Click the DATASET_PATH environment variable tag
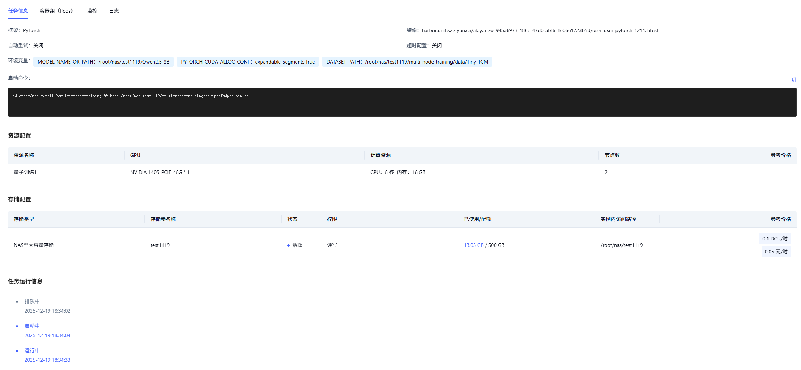The image size is (801, 370). 407,62
